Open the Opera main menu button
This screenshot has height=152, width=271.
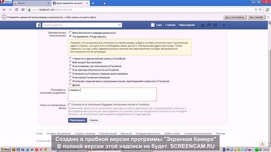coord(6,2)
